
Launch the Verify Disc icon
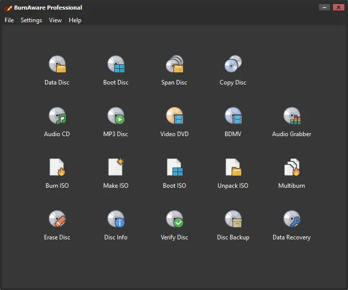(x=175, y=219)
